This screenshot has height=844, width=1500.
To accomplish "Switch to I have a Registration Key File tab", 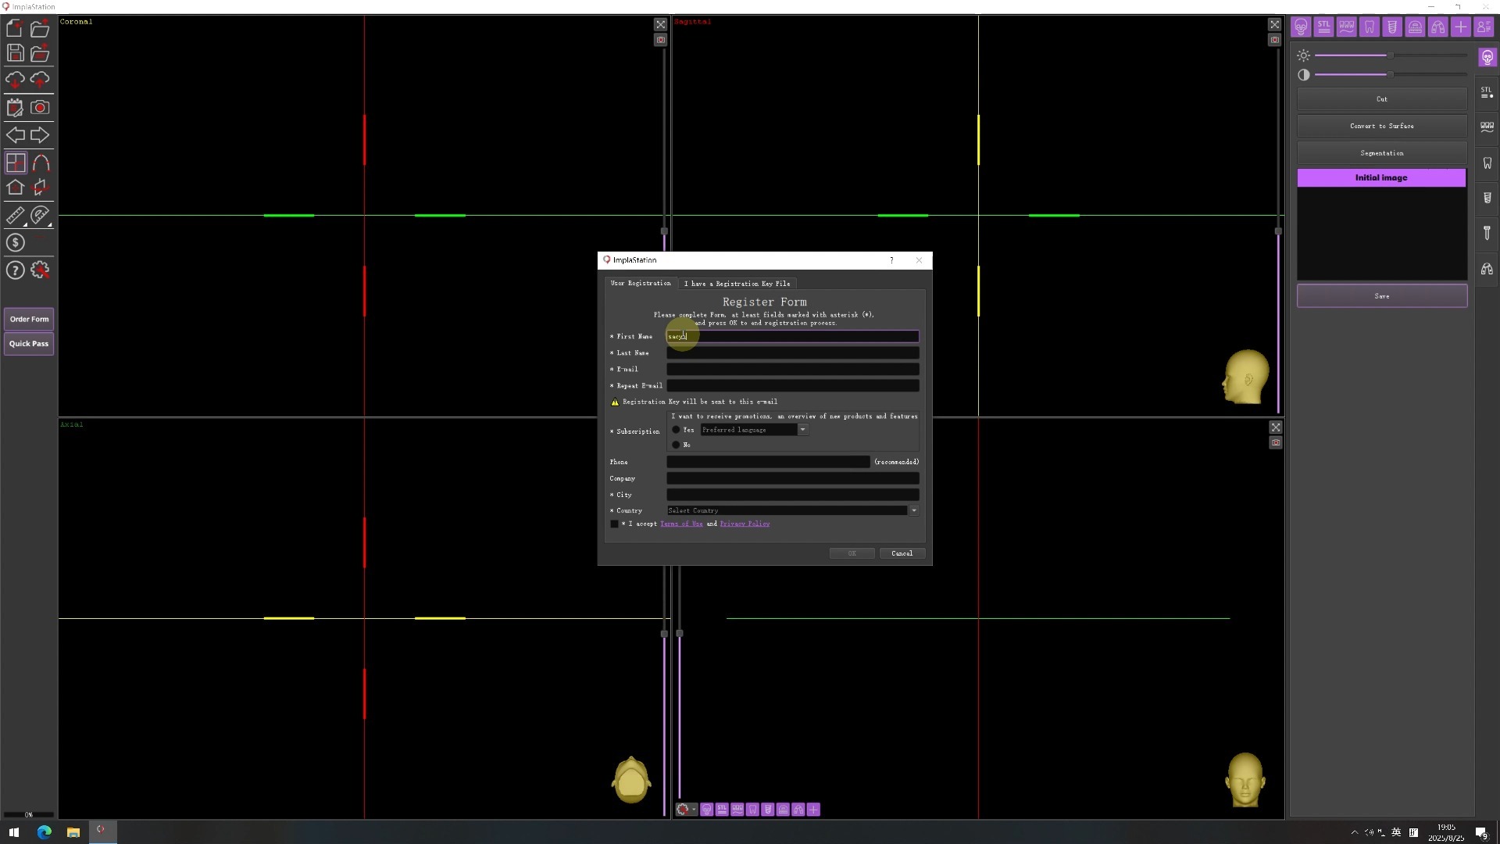I will tap(737, 283).
